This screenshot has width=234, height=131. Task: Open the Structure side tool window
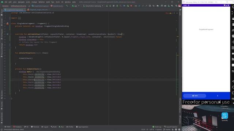1,95
